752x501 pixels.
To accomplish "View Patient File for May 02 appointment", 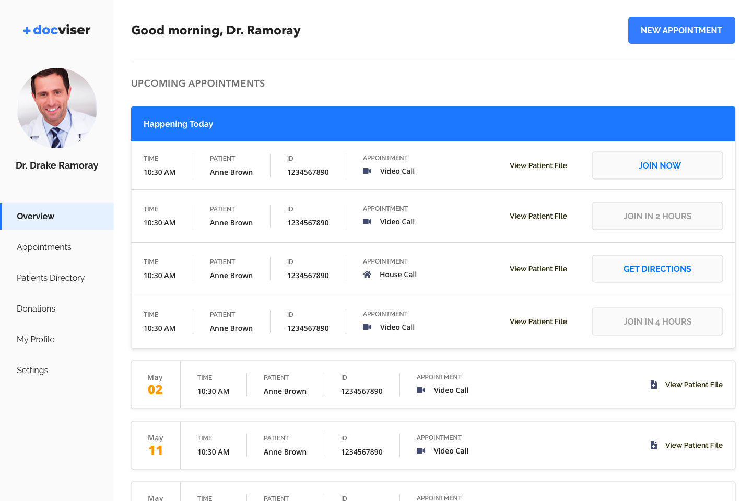I will [x=694, y=385].
